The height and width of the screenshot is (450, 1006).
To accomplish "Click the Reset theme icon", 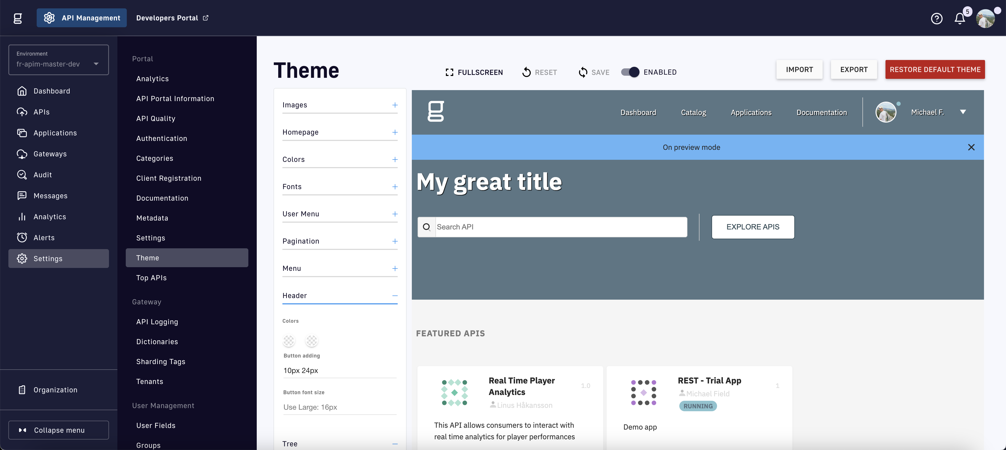I will click(x=526, y=72).
